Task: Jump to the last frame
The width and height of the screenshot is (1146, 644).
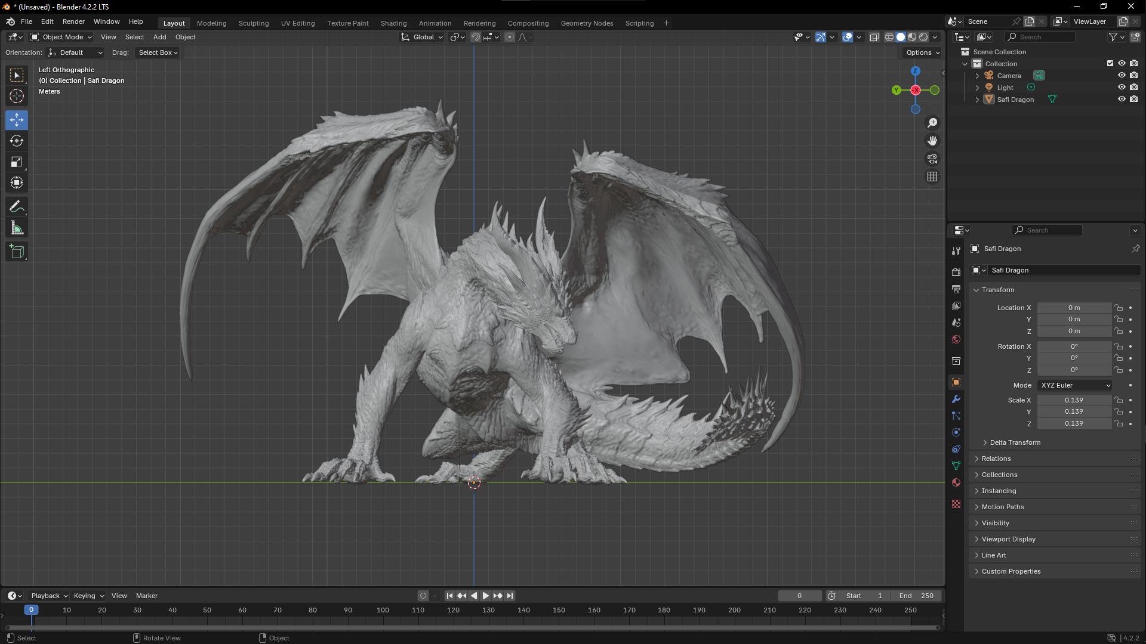Action: (x=510, y=596)
